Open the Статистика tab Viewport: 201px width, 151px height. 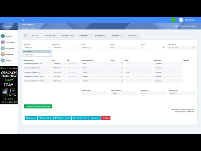pos(132,36)
